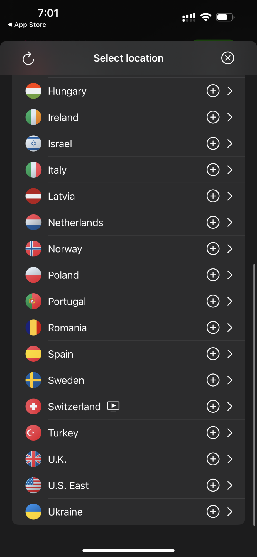Expand Sweden's server list chevron
This screenshot has height=557, width=257.
point(230,380)
